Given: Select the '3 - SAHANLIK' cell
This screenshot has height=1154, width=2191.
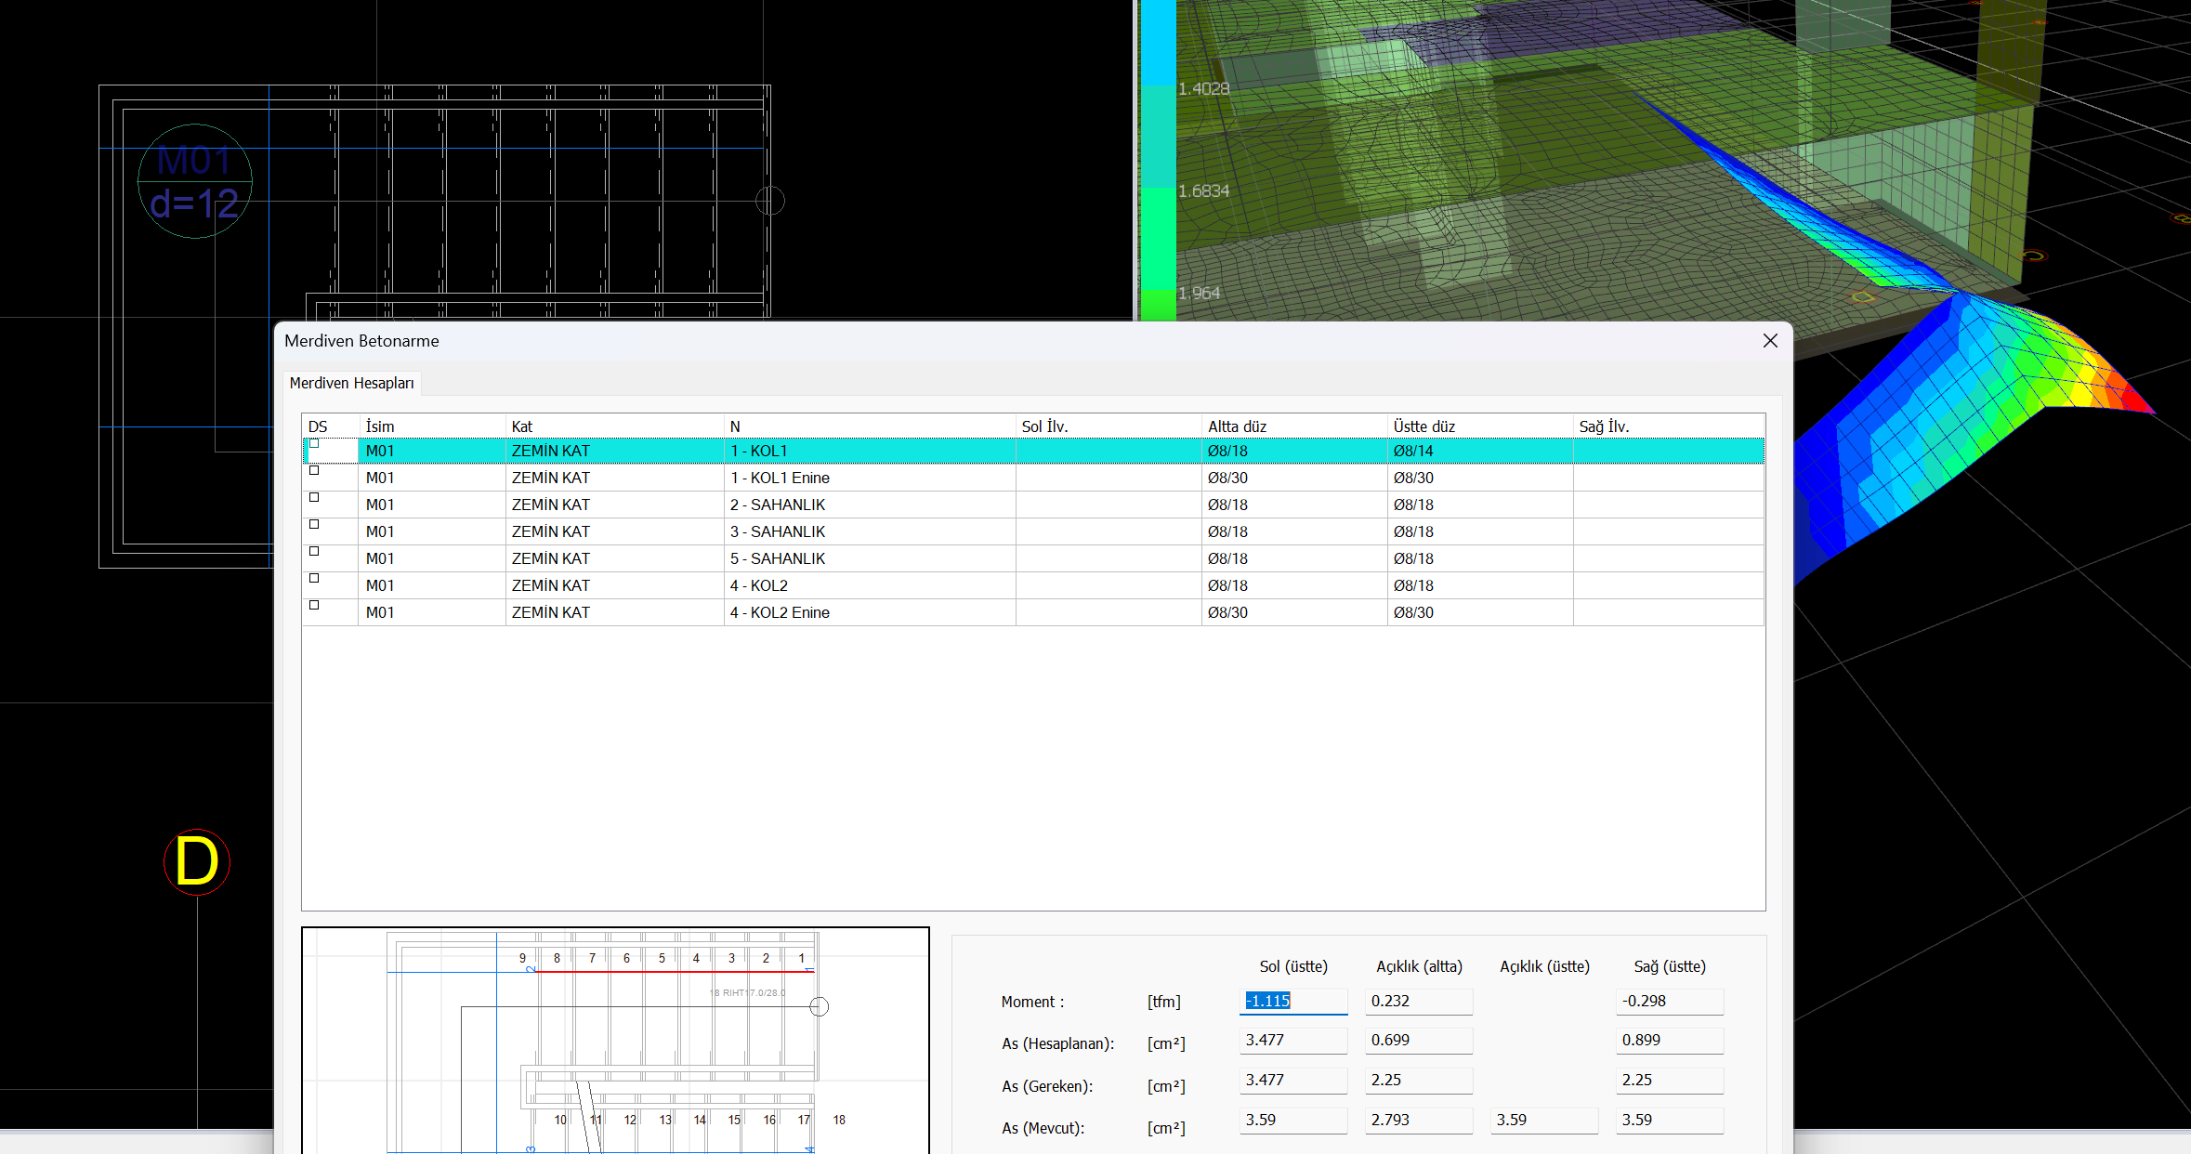Looking at the screenshot, I should pyautogui.click(x=870, y=531).
